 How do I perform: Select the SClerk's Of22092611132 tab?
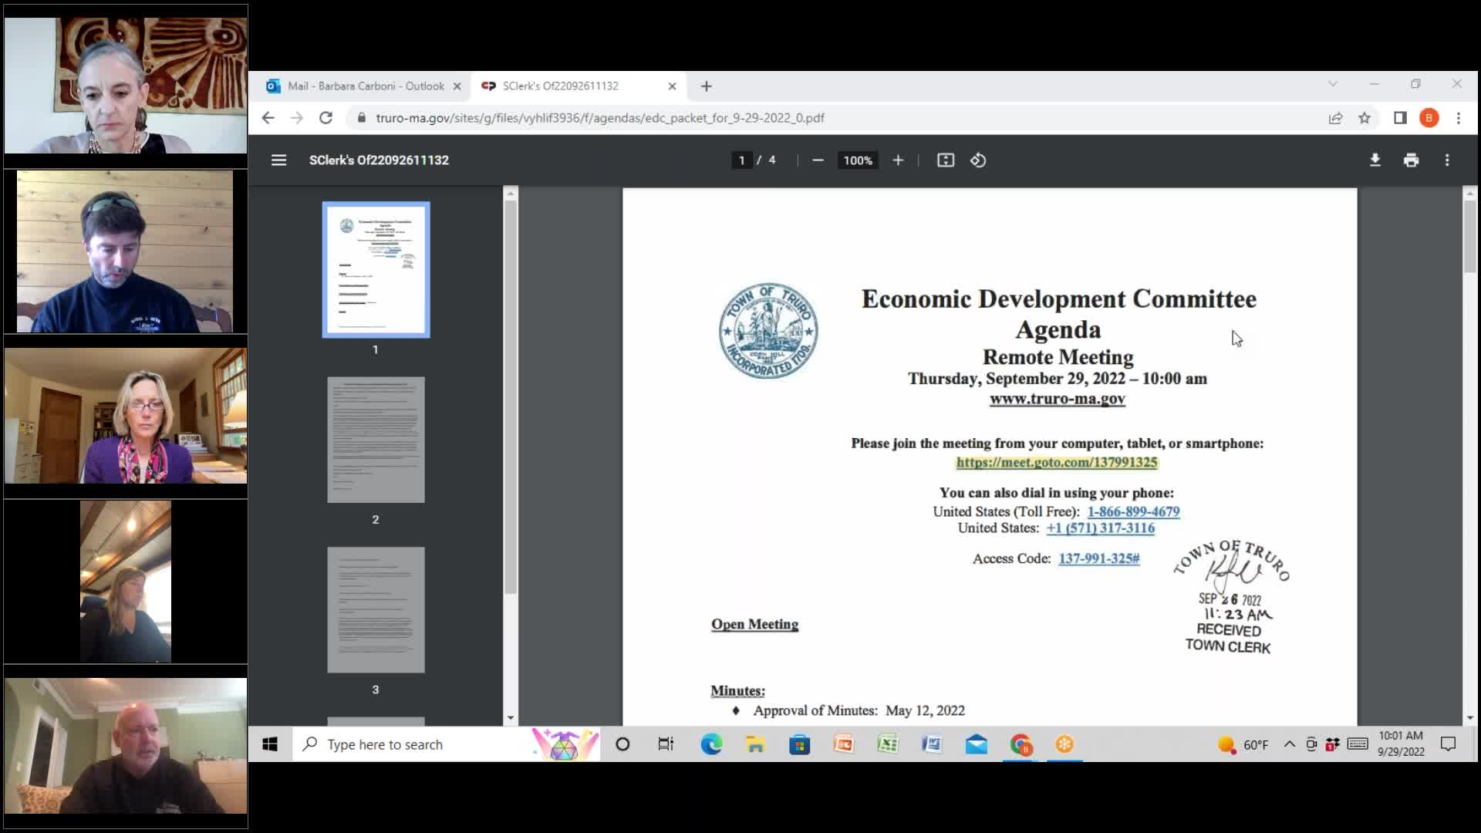[x=571, y=86]
